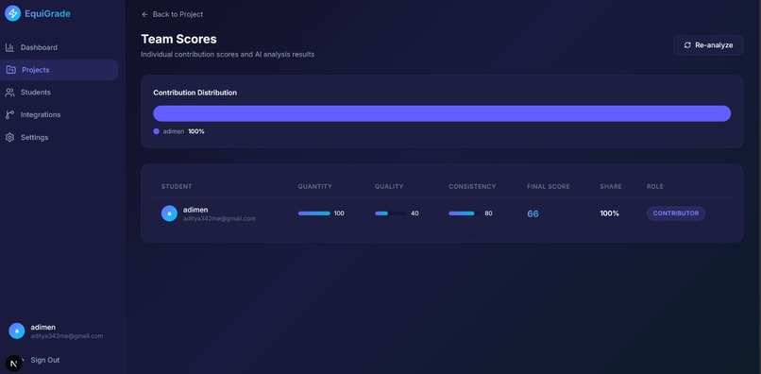Click the adimen 100% legend label

tap(183, 131)
